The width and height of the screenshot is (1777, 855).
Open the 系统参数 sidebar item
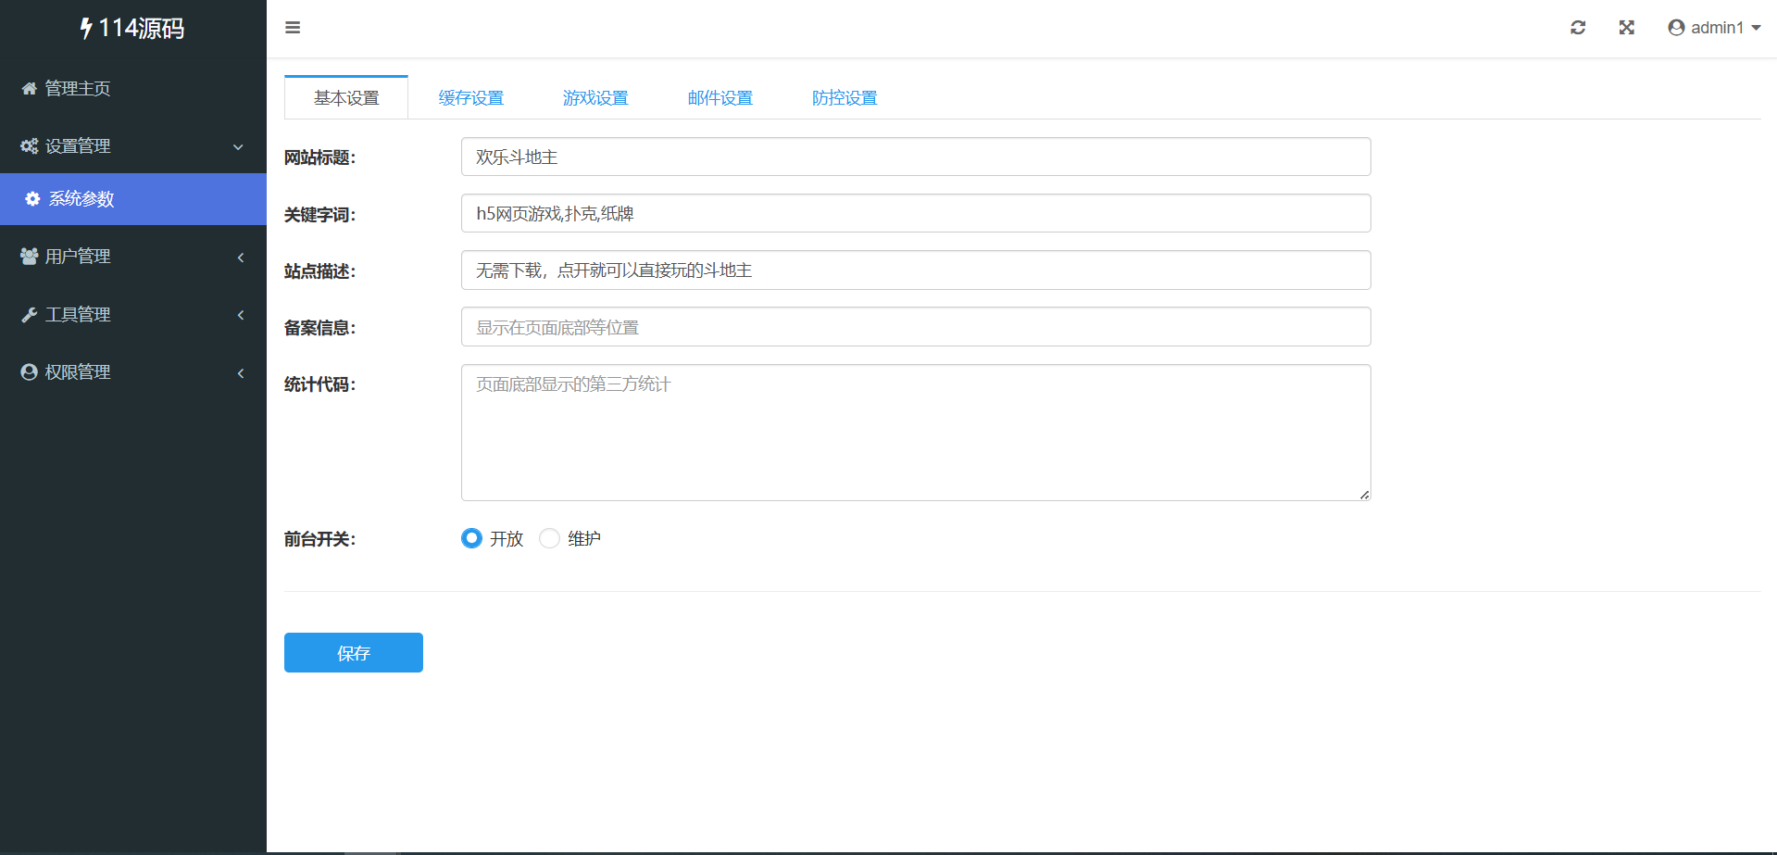81,199
